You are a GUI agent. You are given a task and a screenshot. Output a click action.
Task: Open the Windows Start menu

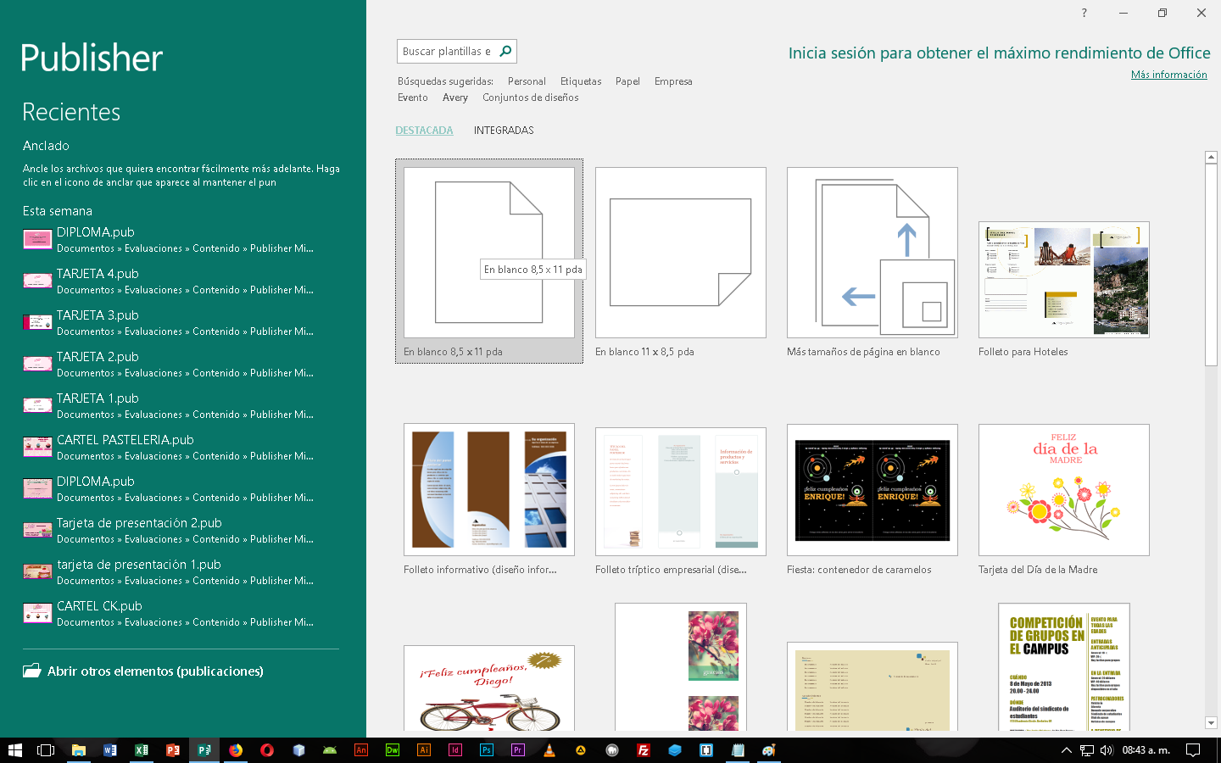(14, 750)
